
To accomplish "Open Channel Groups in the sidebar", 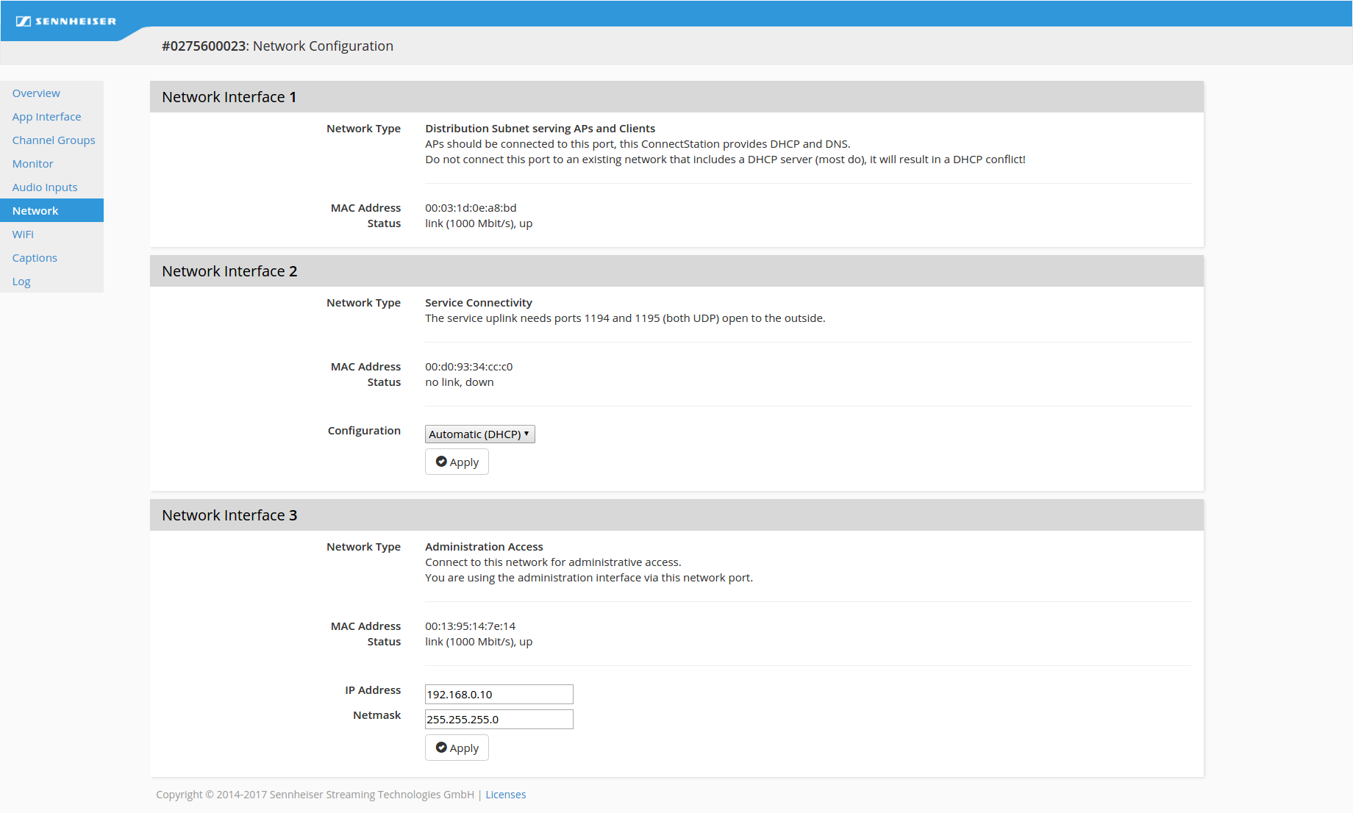I will click(x=54, y=140).
